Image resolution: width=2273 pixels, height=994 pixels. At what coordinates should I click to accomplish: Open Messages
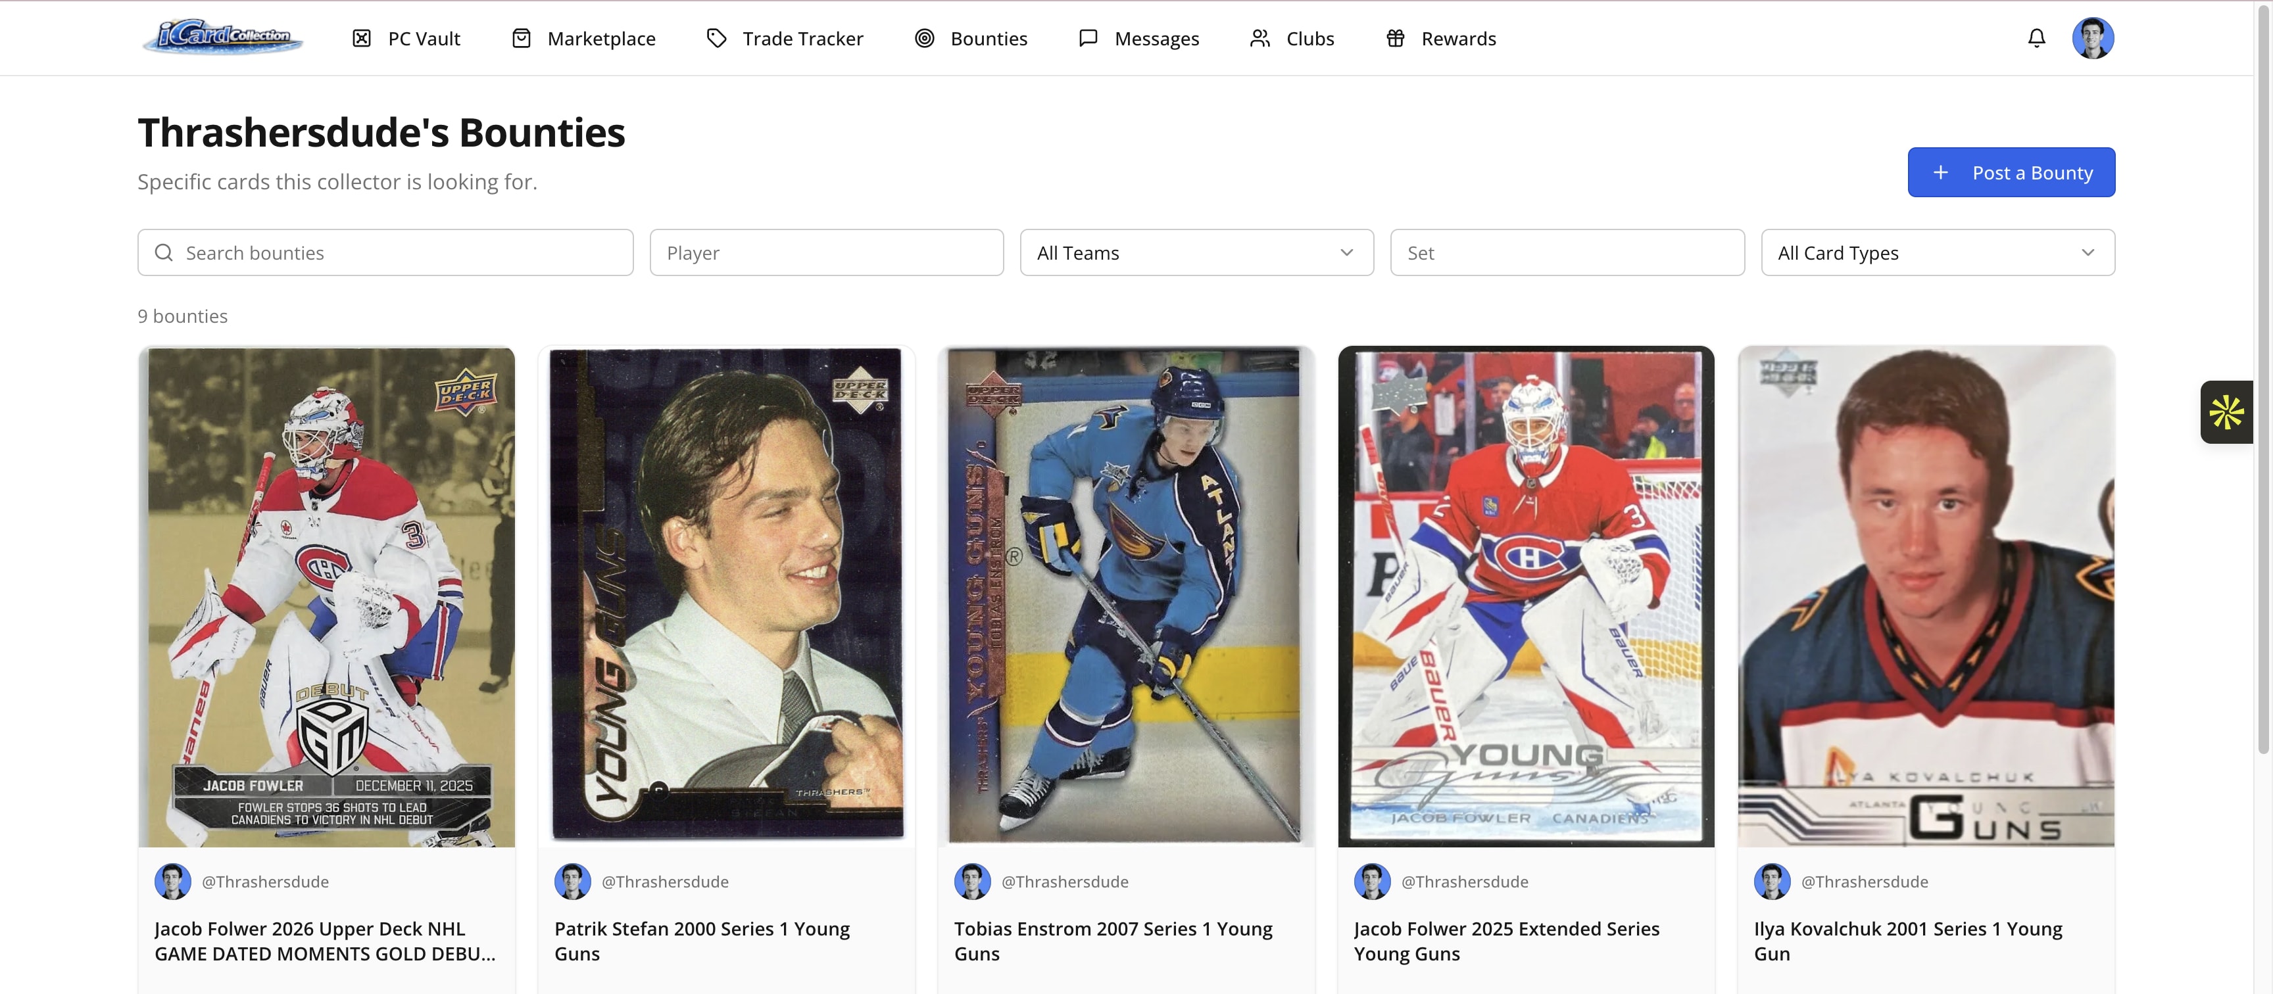1157,39
